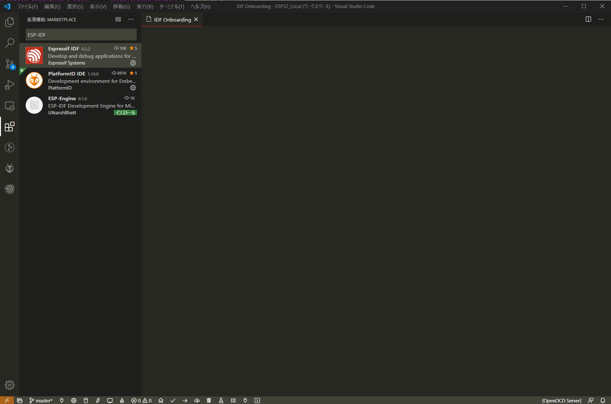Open the Run and Debug view
Screen dimensions: 611x404
10,85
